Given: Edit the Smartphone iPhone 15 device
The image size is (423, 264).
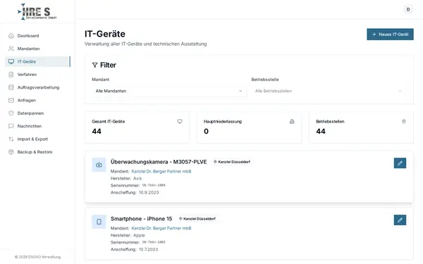Looking at the screenshot, I should coord(400,220).
